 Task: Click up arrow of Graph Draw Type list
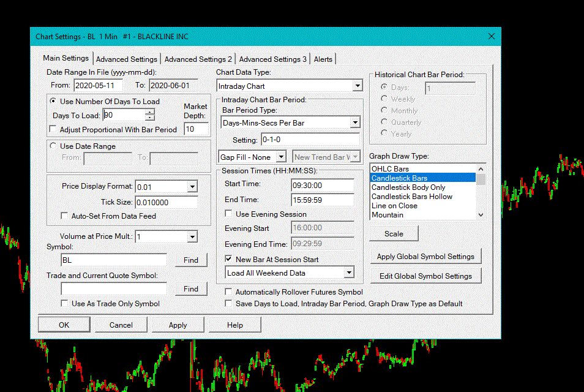tap(481, 169)
